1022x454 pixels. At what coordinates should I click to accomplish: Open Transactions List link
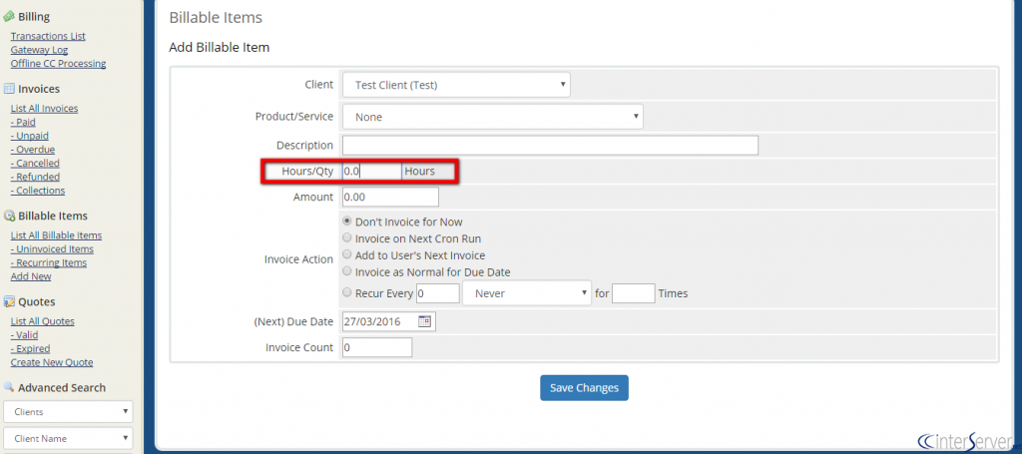48,36
